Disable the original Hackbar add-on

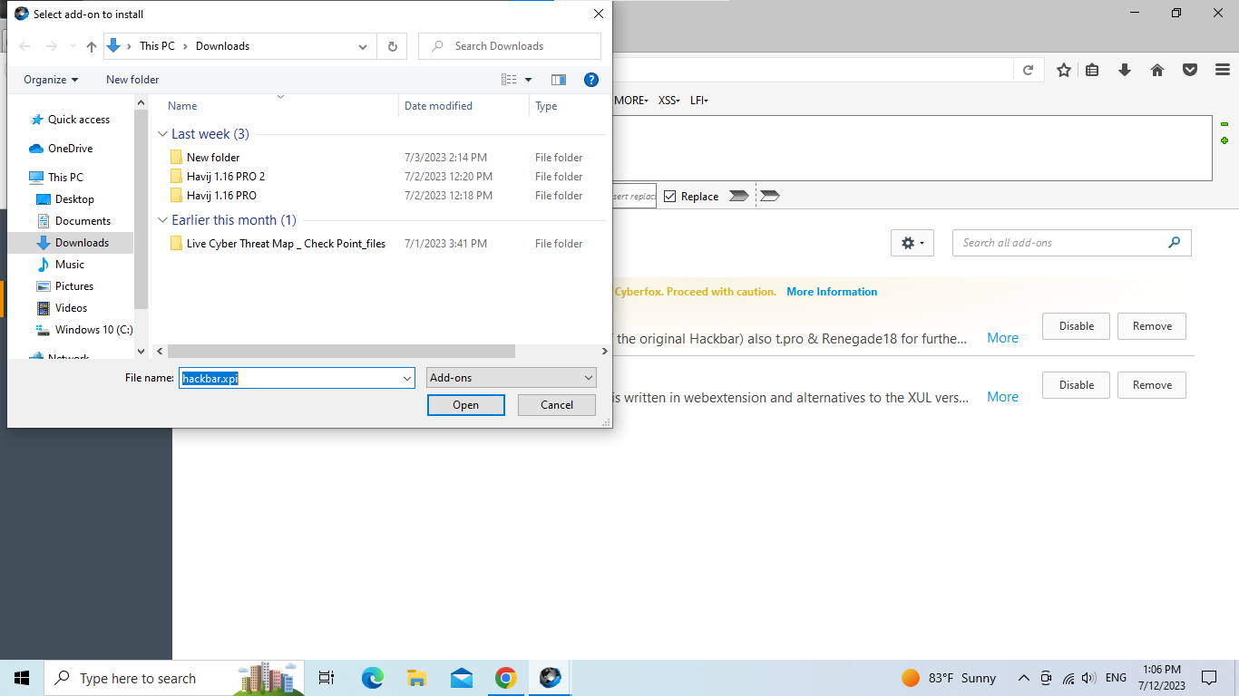[1077, 326]
